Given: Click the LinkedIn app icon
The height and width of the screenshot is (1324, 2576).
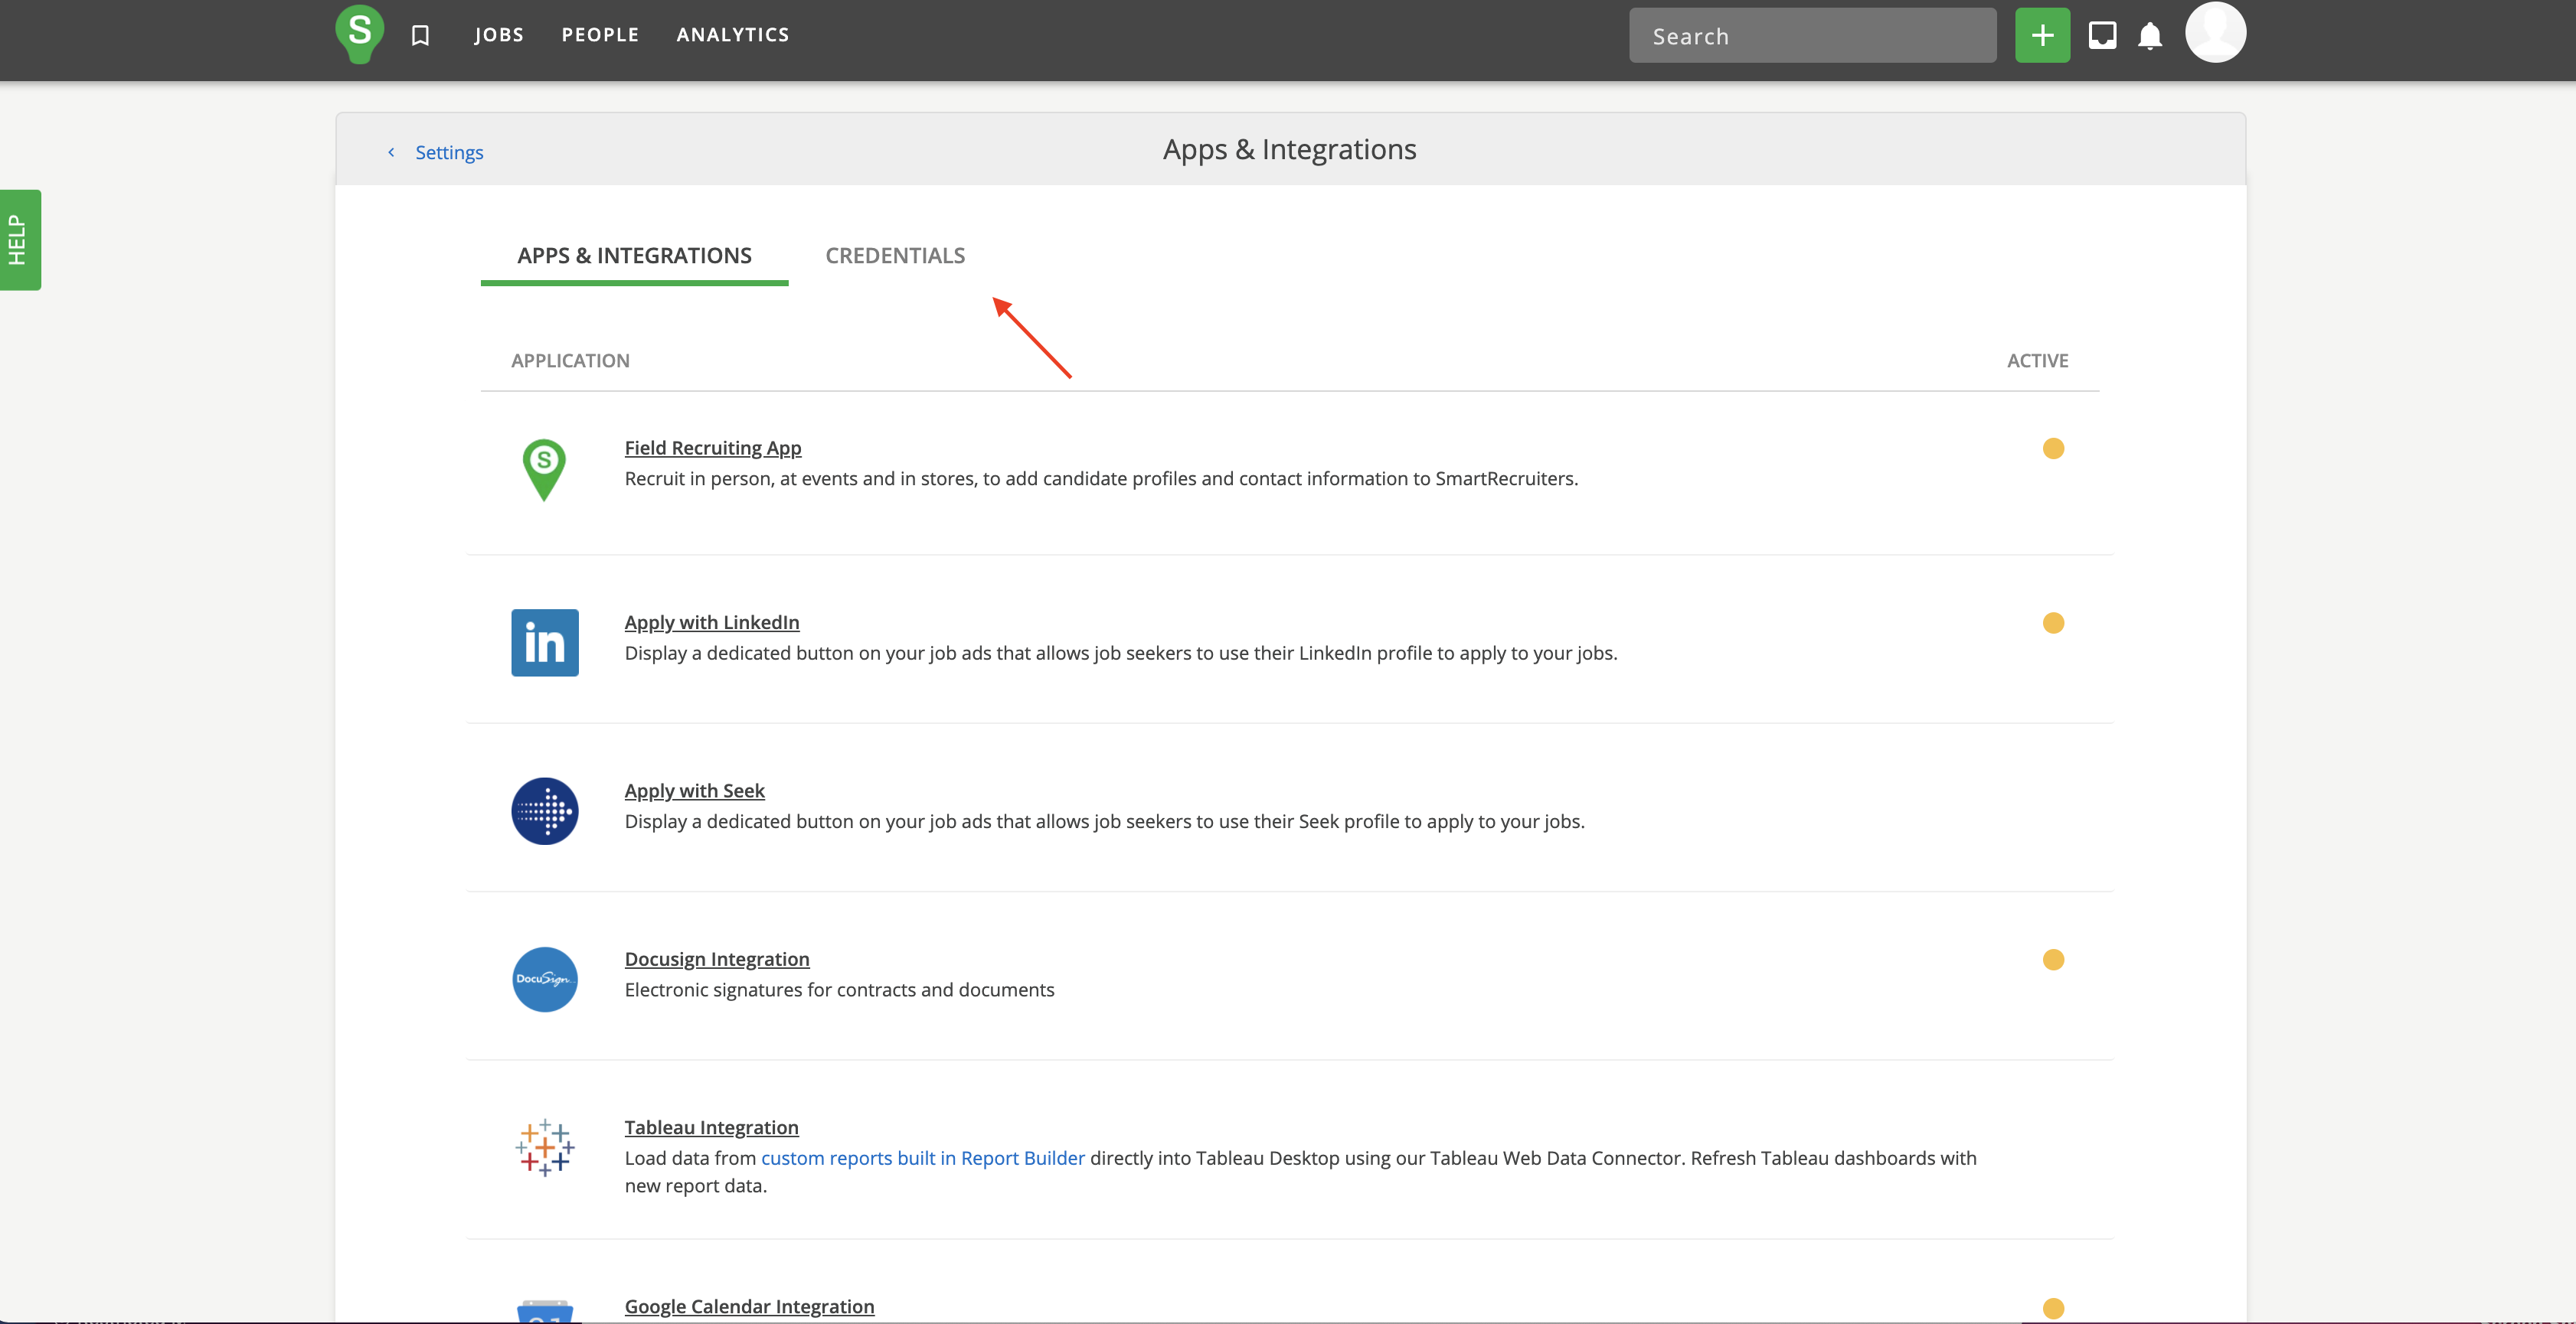Looking at the screenshot, I should click(x=544, y=643).
